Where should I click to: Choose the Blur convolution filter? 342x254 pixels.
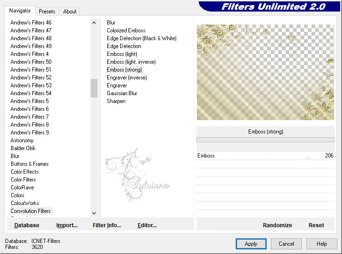click(x=111, y=23)
